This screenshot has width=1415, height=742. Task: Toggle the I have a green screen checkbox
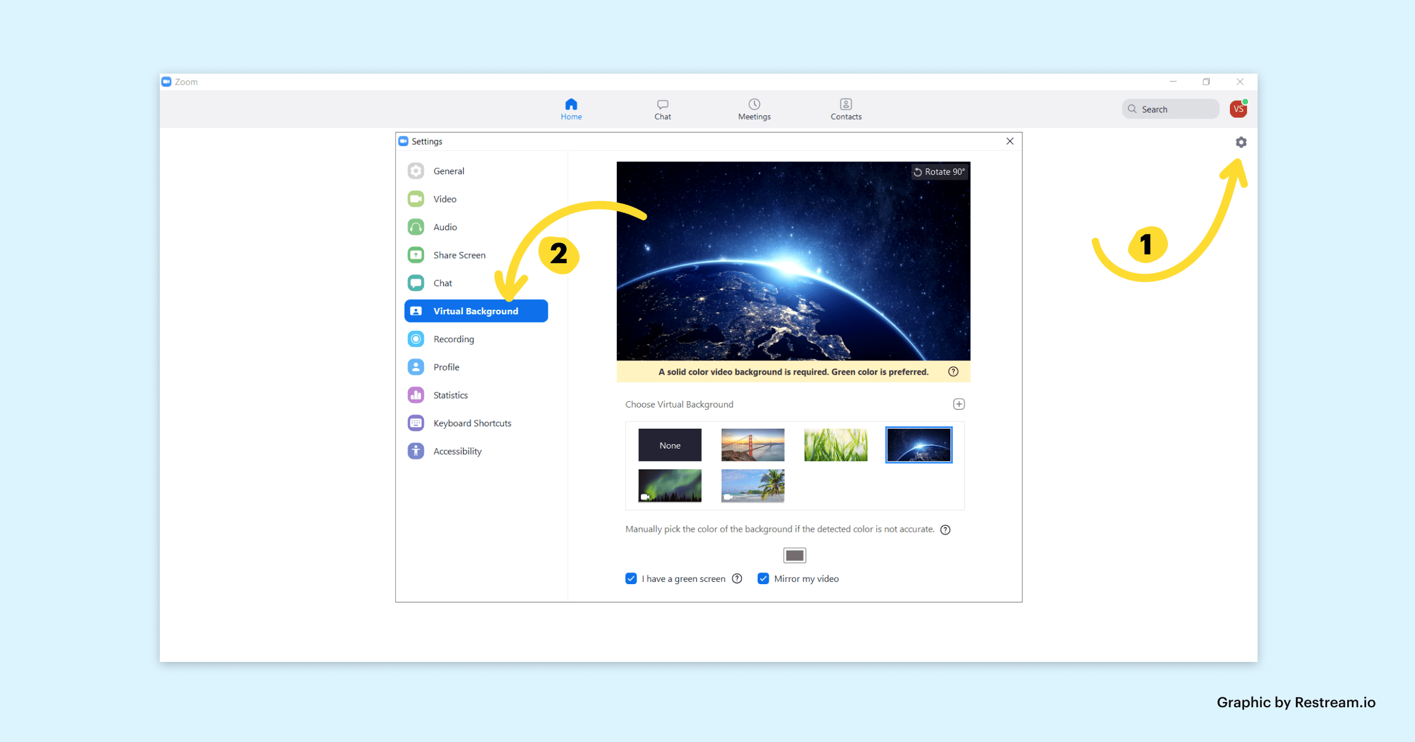point(629,578)
